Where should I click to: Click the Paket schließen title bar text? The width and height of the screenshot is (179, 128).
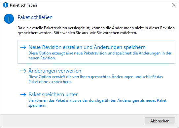pos(23,5)
